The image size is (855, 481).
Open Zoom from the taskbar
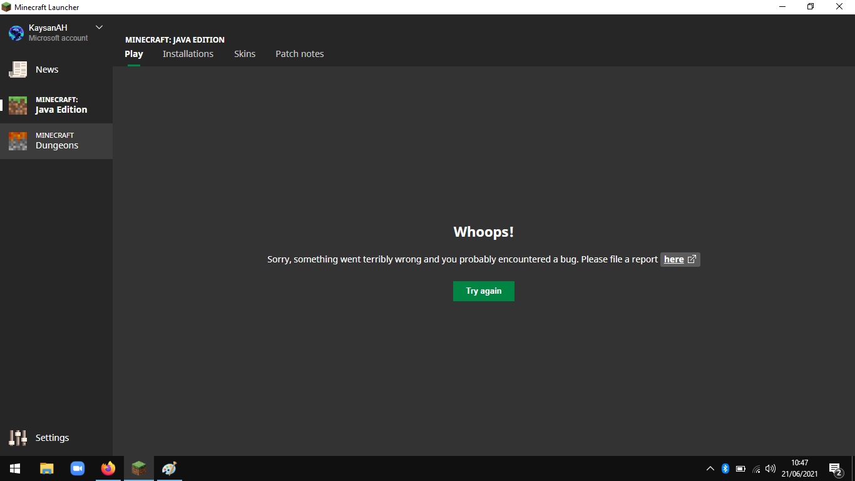(78, 468)
